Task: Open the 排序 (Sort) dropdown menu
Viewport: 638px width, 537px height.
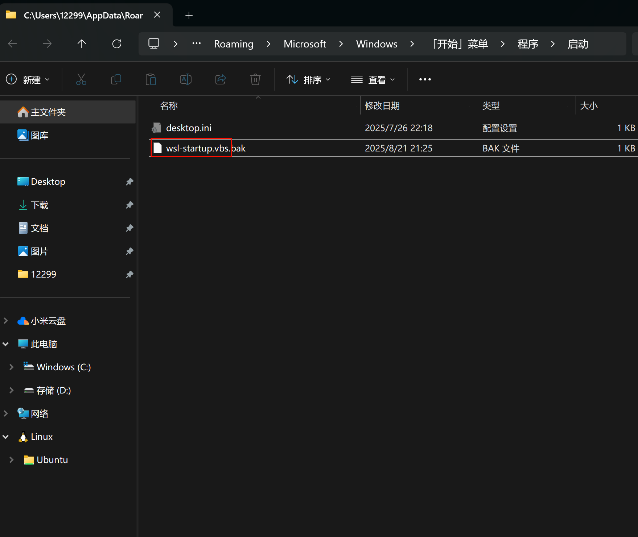Action: tap(308, 79)
